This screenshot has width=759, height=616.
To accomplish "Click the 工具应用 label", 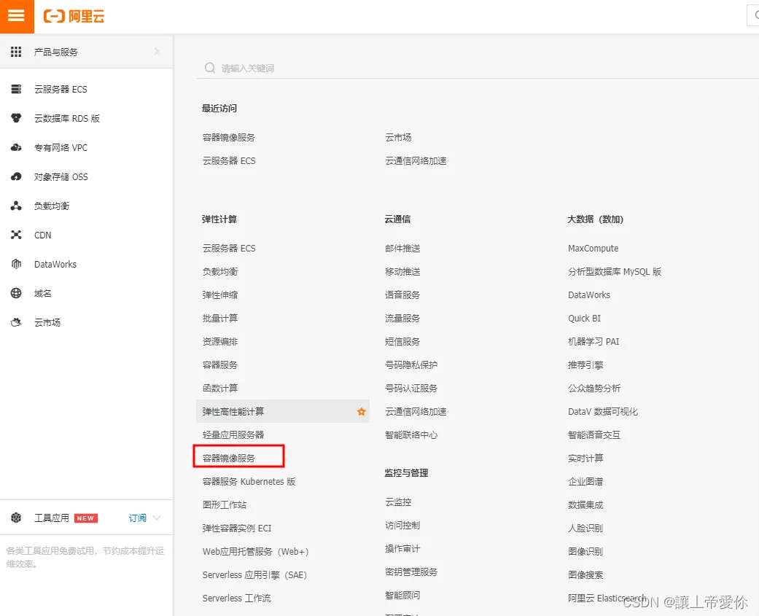I will tap(52, 518).
